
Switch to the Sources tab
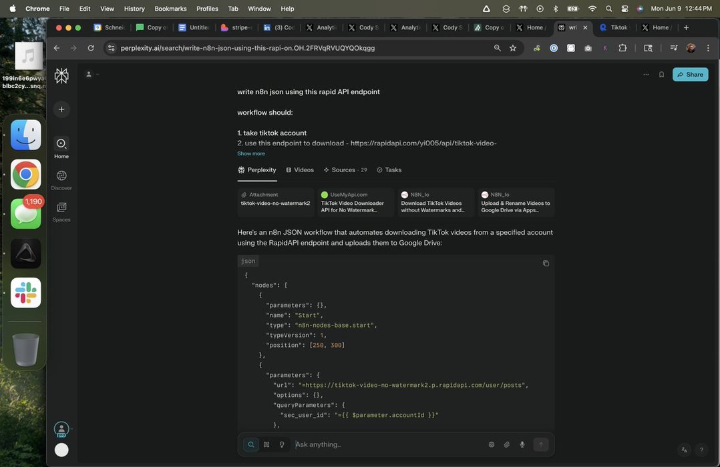345,169
